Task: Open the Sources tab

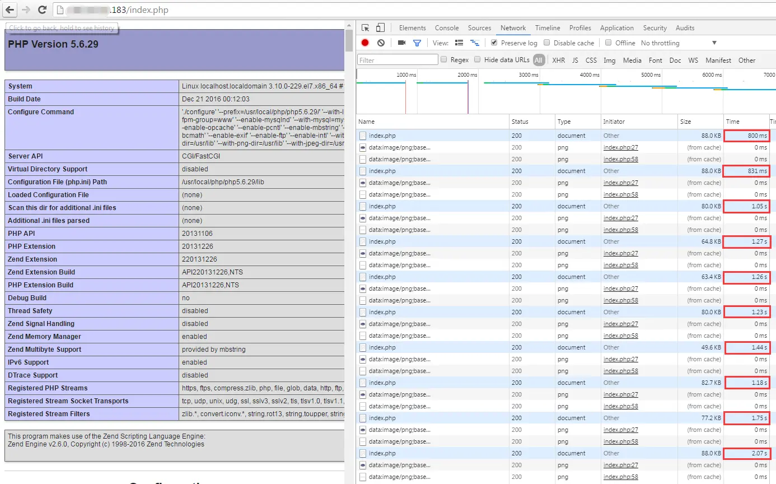Action: pyautogui.click(x=480, y=28)
